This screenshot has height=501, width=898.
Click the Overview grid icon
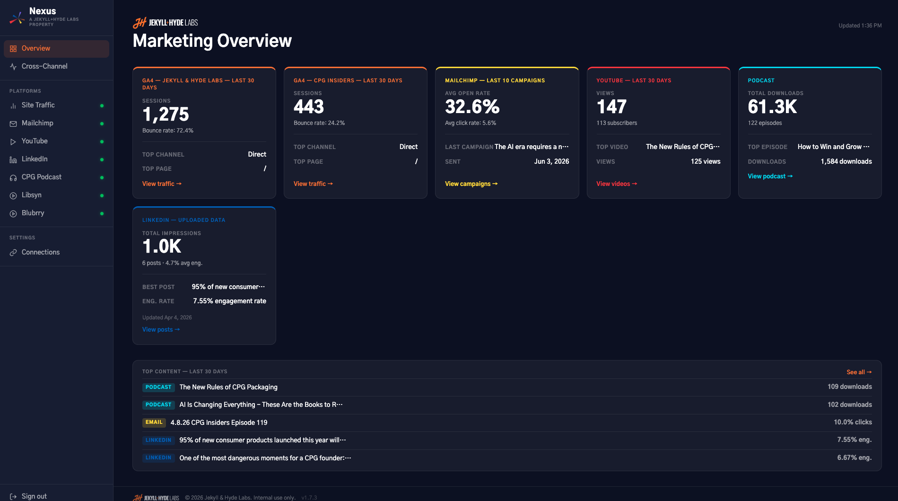13,49
